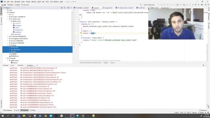Add new terminal session with plus

pyautogui.click(x=37, y=65)
